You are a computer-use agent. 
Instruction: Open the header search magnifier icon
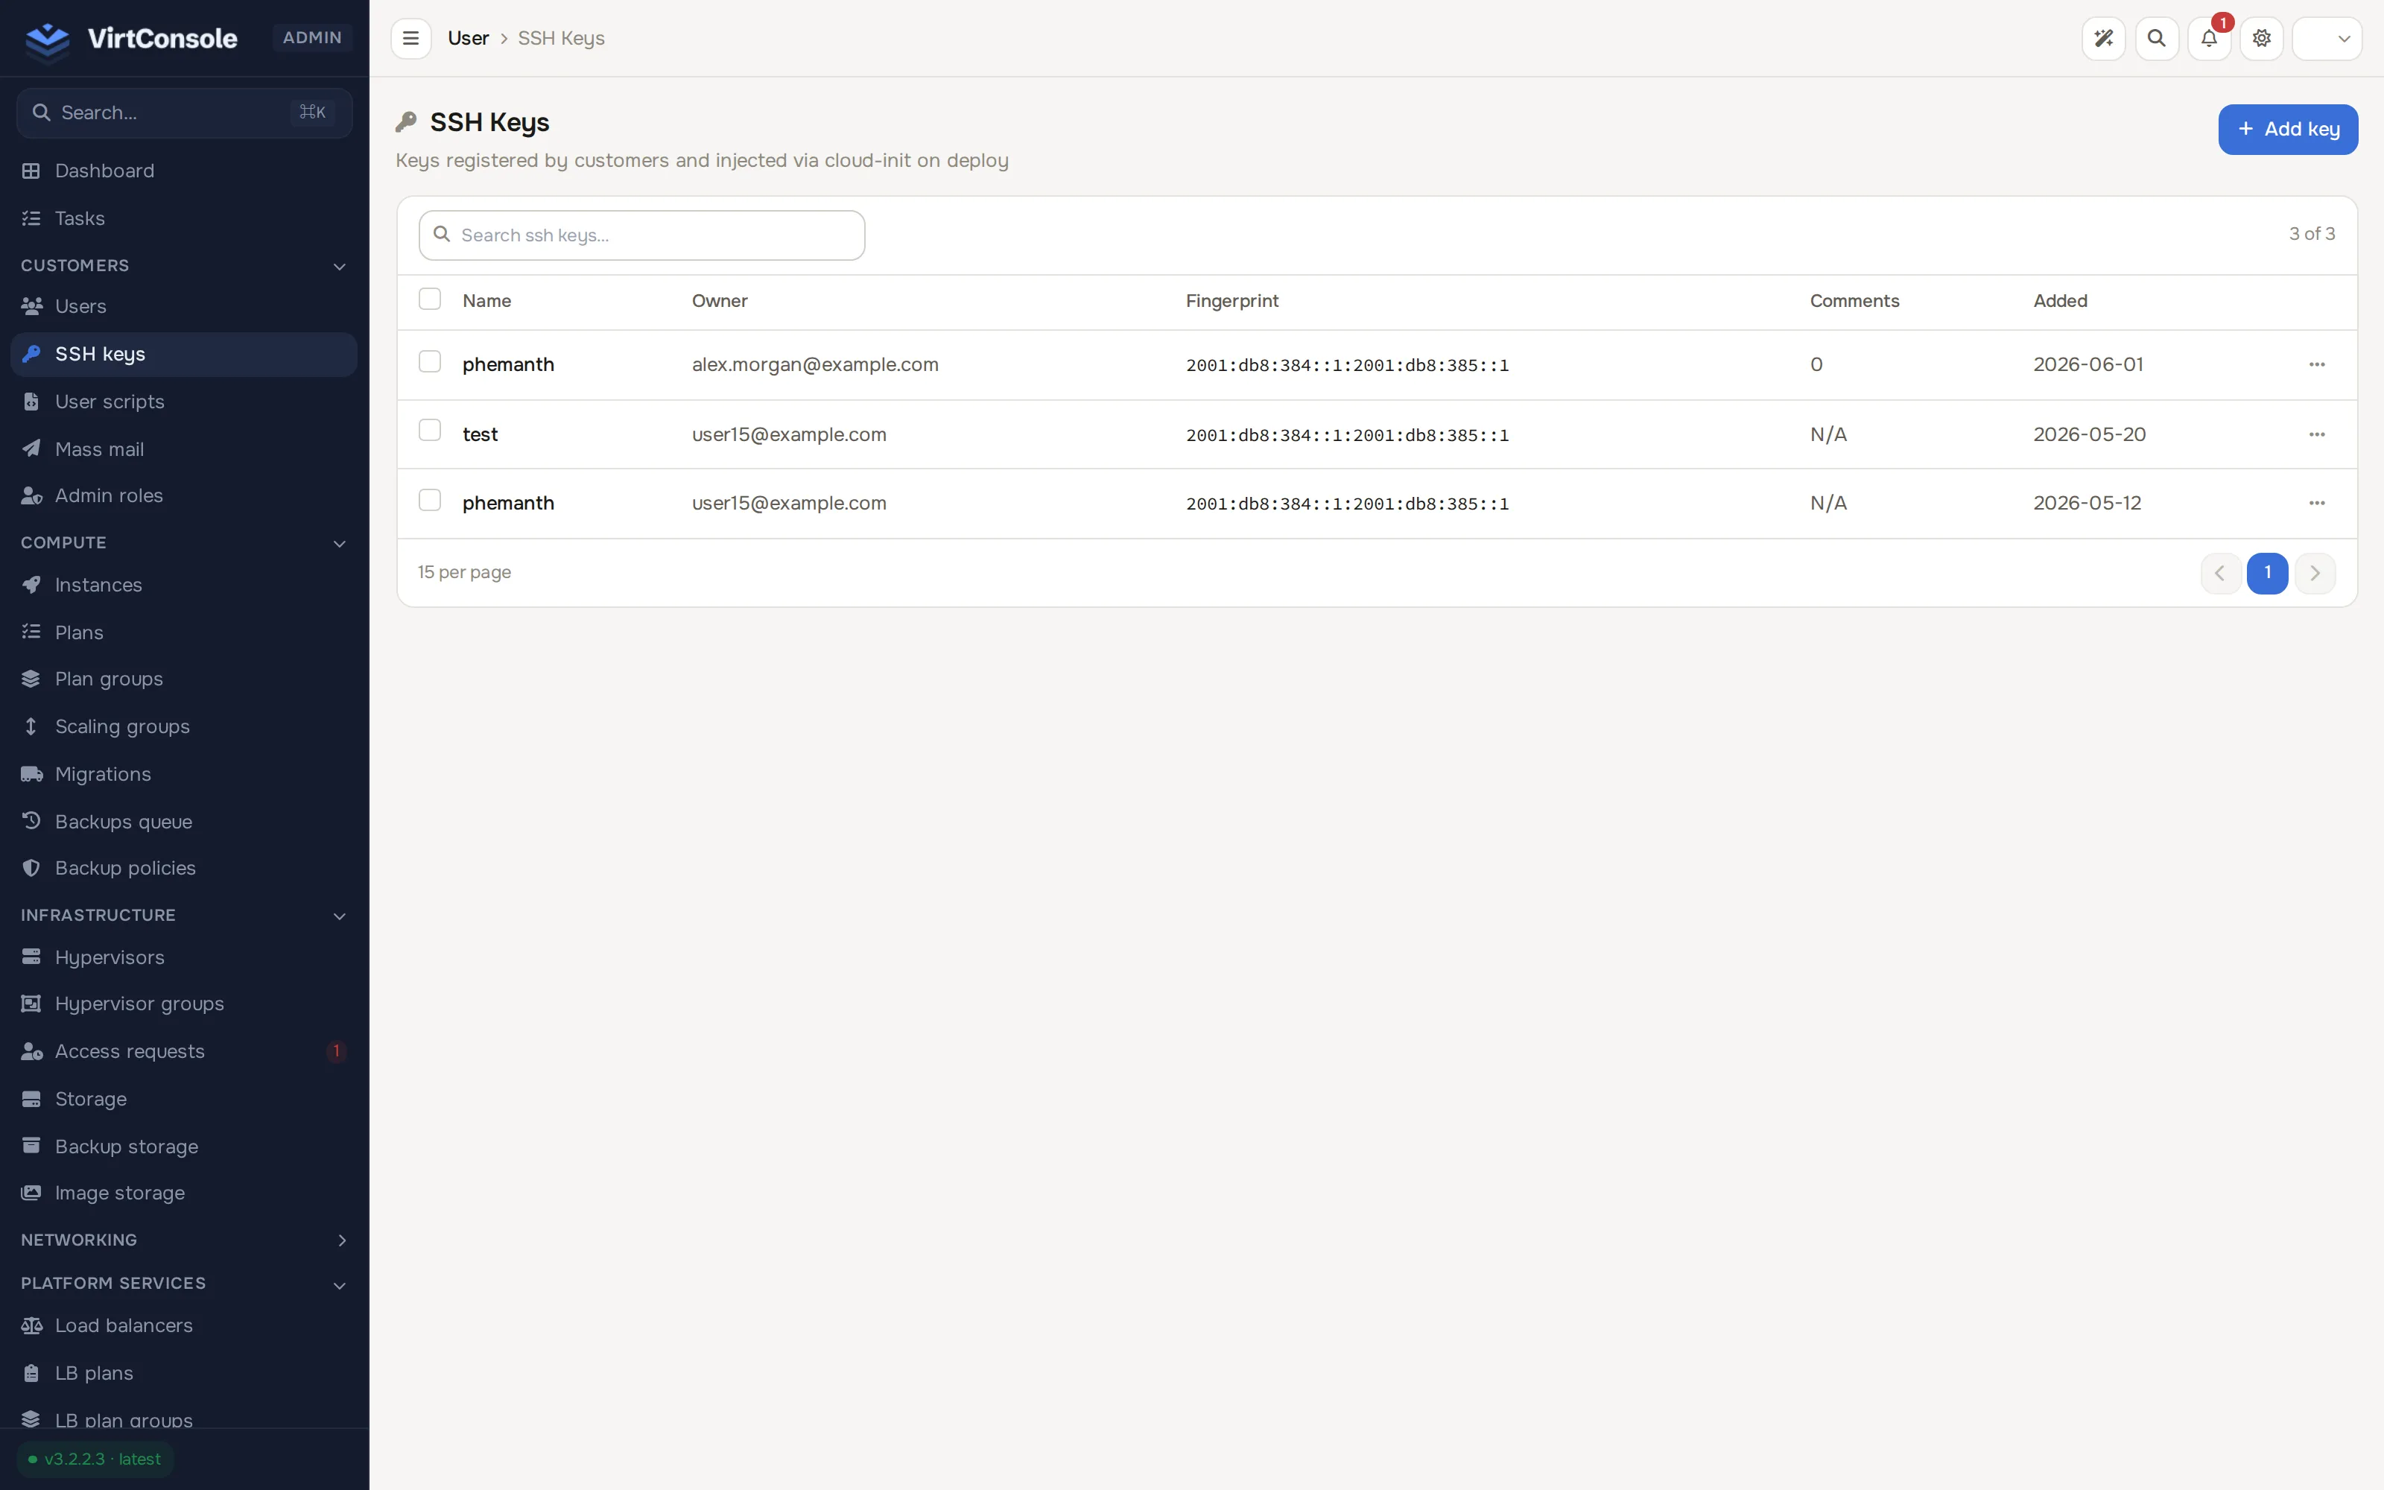pos(2157,39)
